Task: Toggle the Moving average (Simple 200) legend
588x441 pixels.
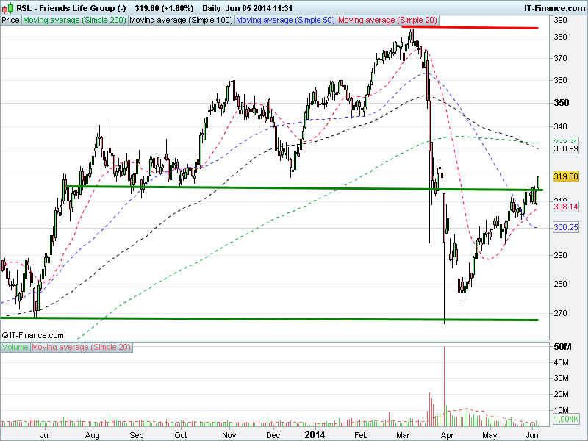Action: click(74, 20)
